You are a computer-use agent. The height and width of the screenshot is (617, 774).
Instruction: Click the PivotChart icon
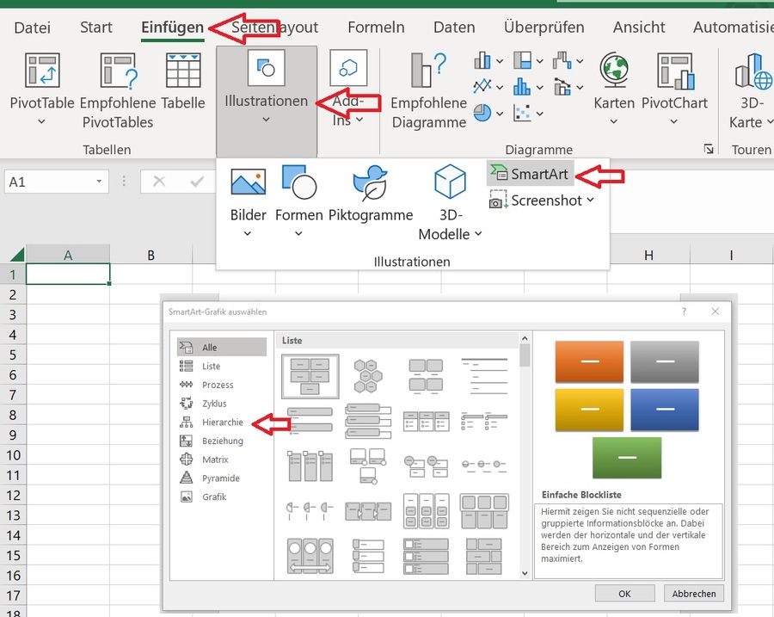(x=674, y=71)
